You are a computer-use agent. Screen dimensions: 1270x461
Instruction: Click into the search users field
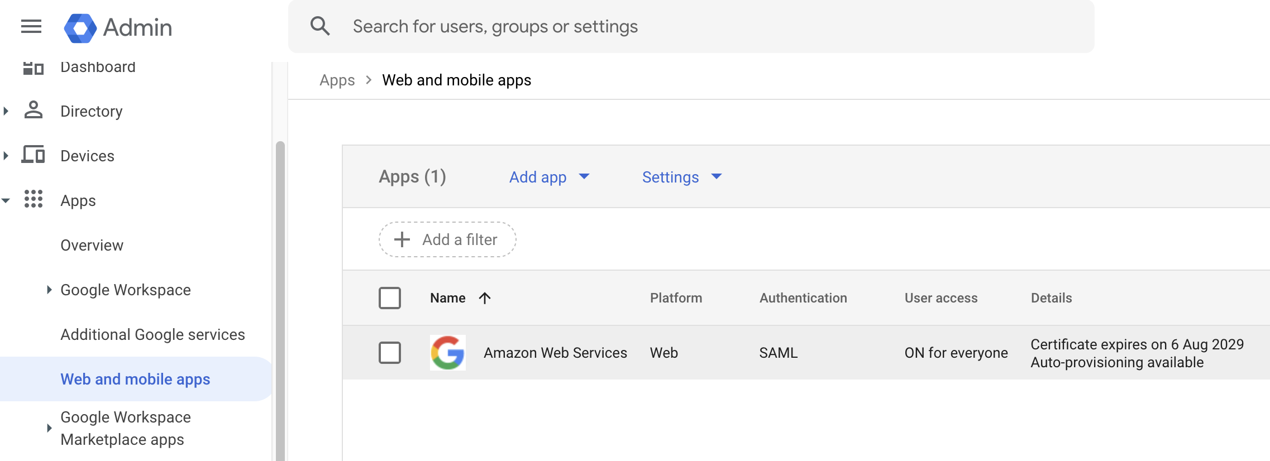(x=691, y=26)
